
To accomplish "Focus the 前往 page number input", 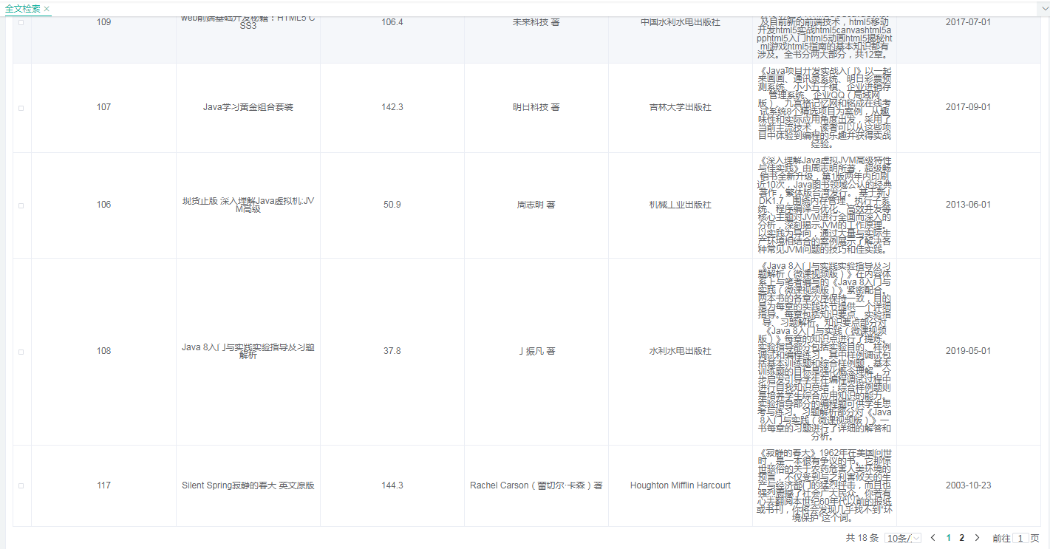I will click(1020, 539).
